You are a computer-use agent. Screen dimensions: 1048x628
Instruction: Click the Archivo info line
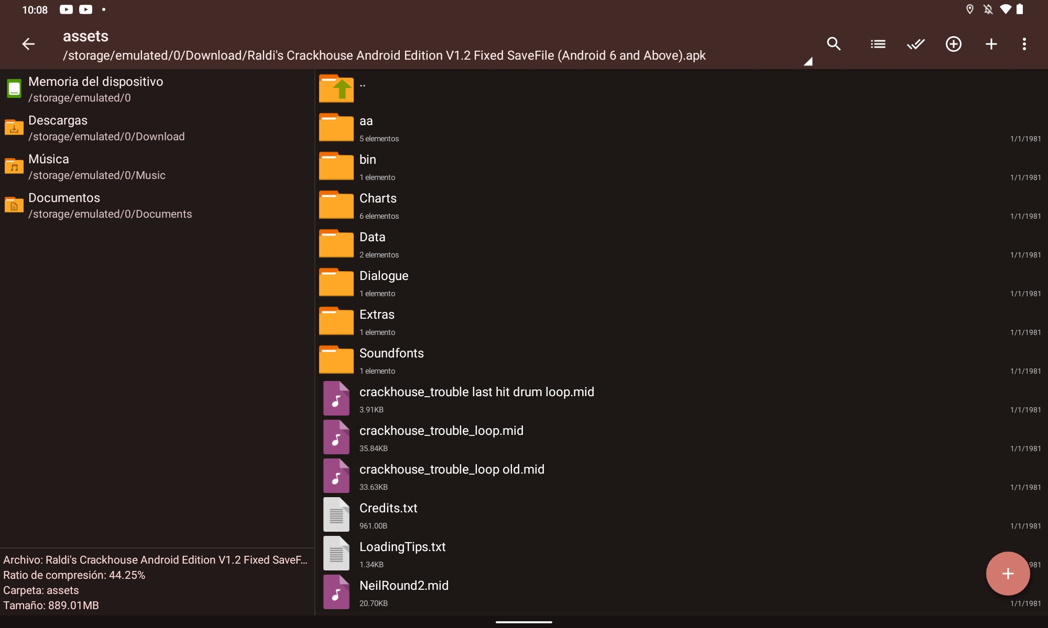click(x=155, y=560)
